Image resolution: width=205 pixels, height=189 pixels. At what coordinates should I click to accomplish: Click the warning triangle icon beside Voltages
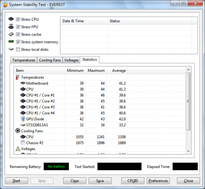click(18, 148)
